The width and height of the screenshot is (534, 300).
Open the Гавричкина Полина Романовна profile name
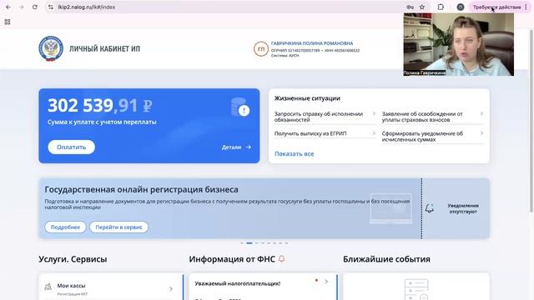[312, 43]
